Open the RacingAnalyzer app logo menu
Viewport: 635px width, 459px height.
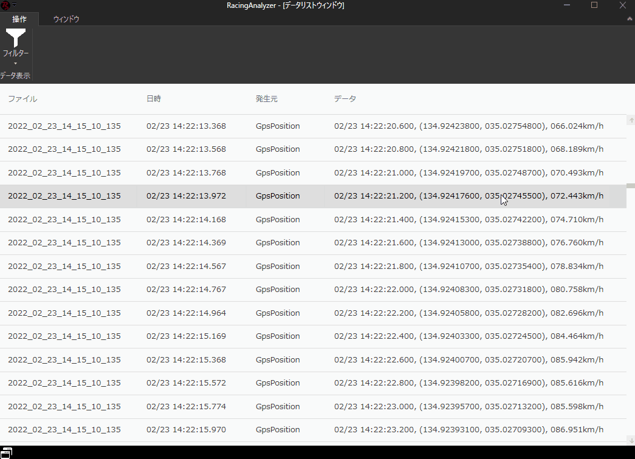[5, 5]
